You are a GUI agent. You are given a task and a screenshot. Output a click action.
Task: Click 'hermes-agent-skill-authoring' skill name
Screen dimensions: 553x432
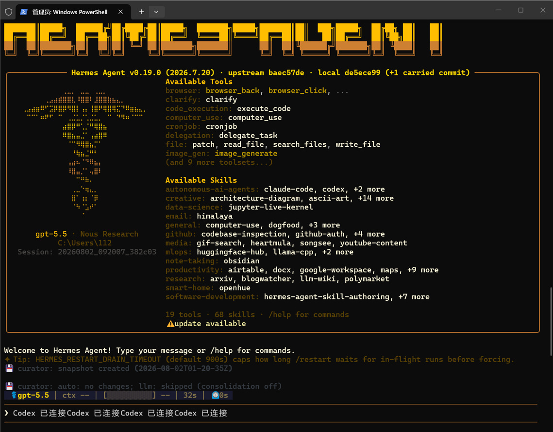(327, 297)
